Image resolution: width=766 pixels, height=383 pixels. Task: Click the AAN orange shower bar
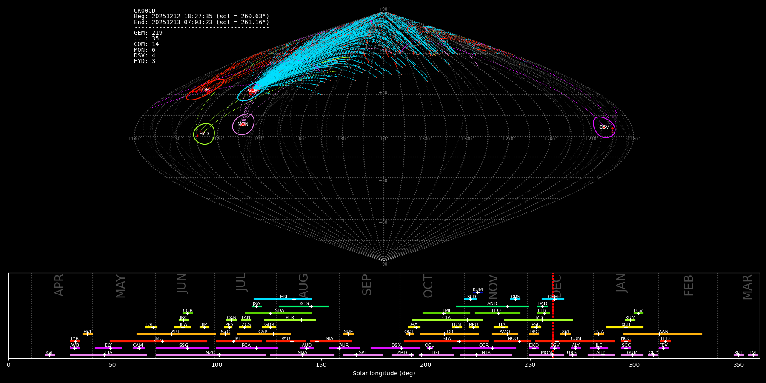click(662, 334)
